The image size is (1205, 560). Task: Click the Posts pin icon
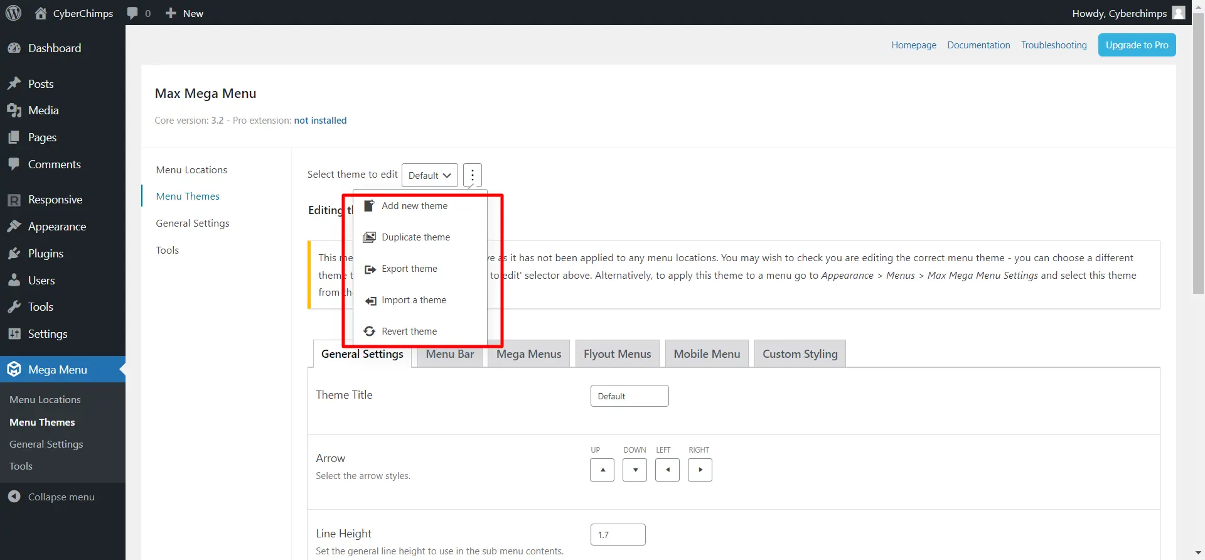pos(14,83)
